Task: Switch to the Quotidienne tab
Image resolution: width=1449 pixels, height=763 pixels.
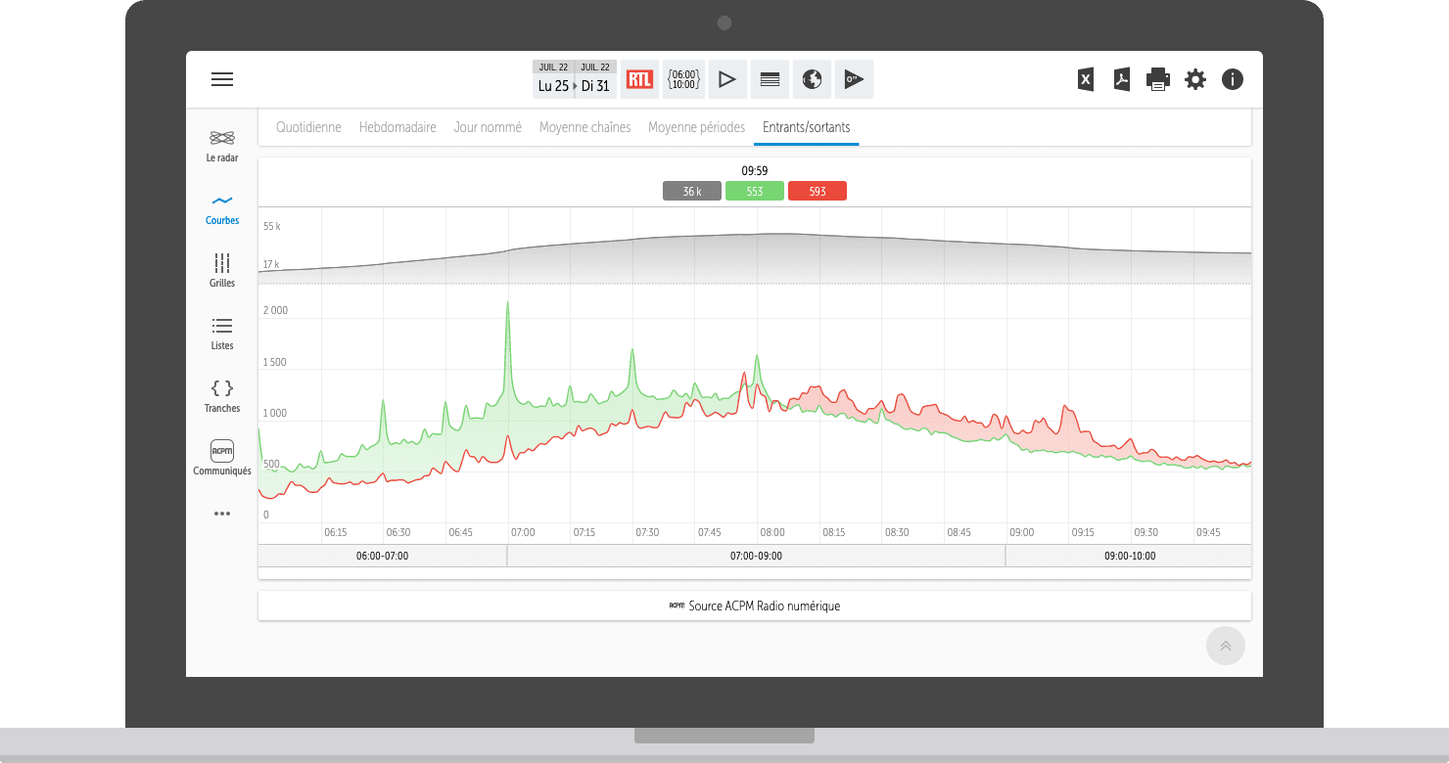Action: (308, 127)
